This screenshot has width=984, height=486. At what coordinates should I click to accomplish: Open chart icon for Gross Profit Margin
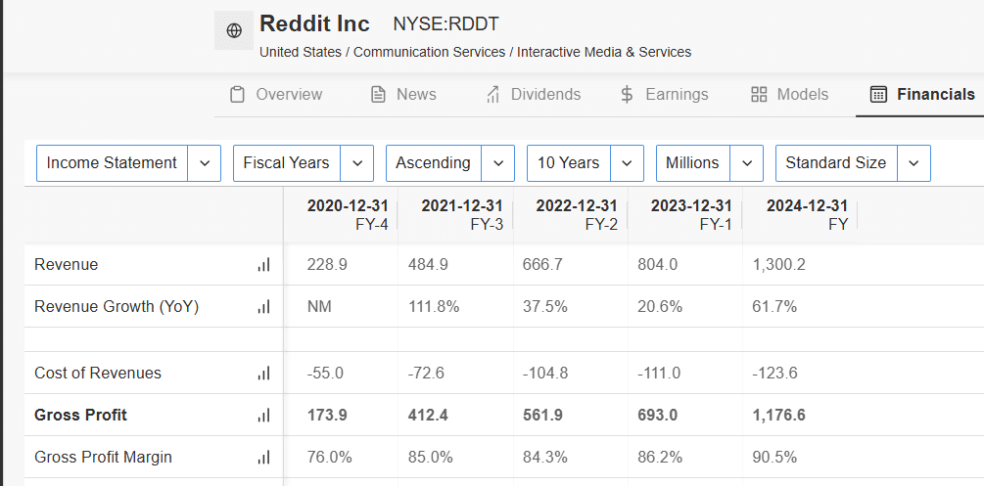click(263, 458)
